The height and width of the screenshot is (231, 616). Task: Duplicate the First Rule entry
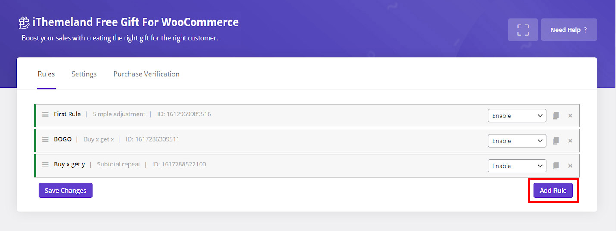point(556,116)
